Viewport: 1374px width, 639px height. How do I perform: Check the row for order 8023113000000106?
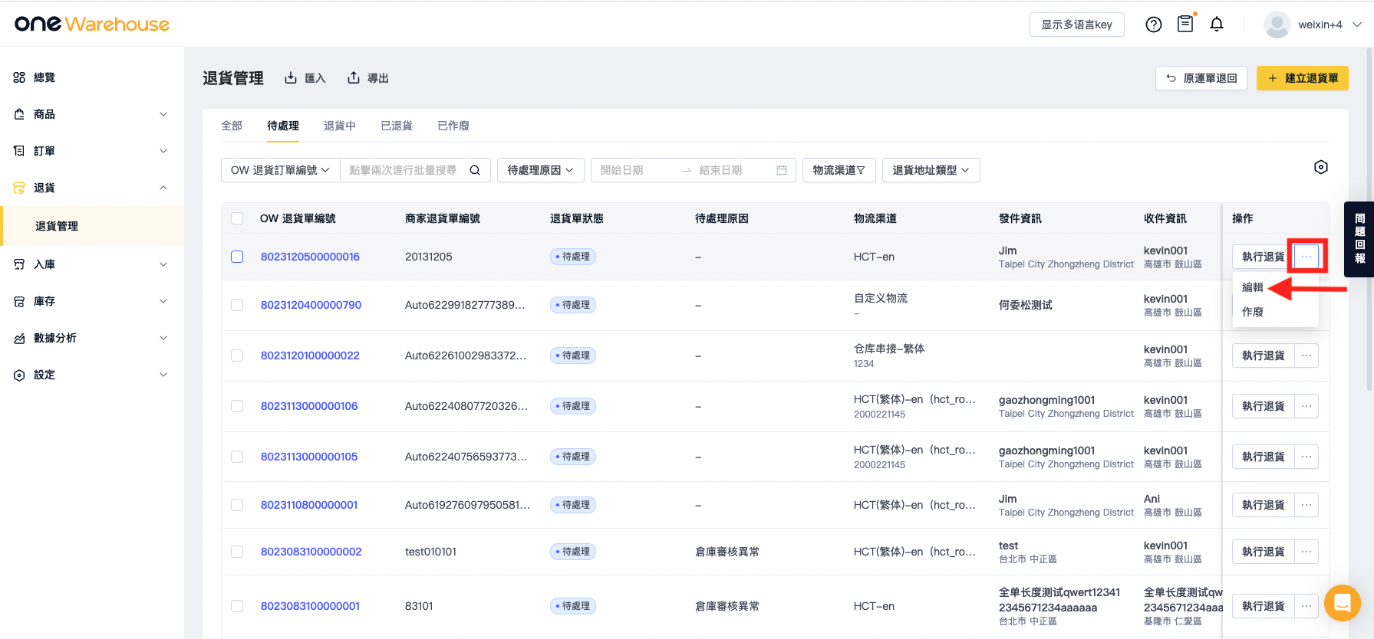click(237, 406)
